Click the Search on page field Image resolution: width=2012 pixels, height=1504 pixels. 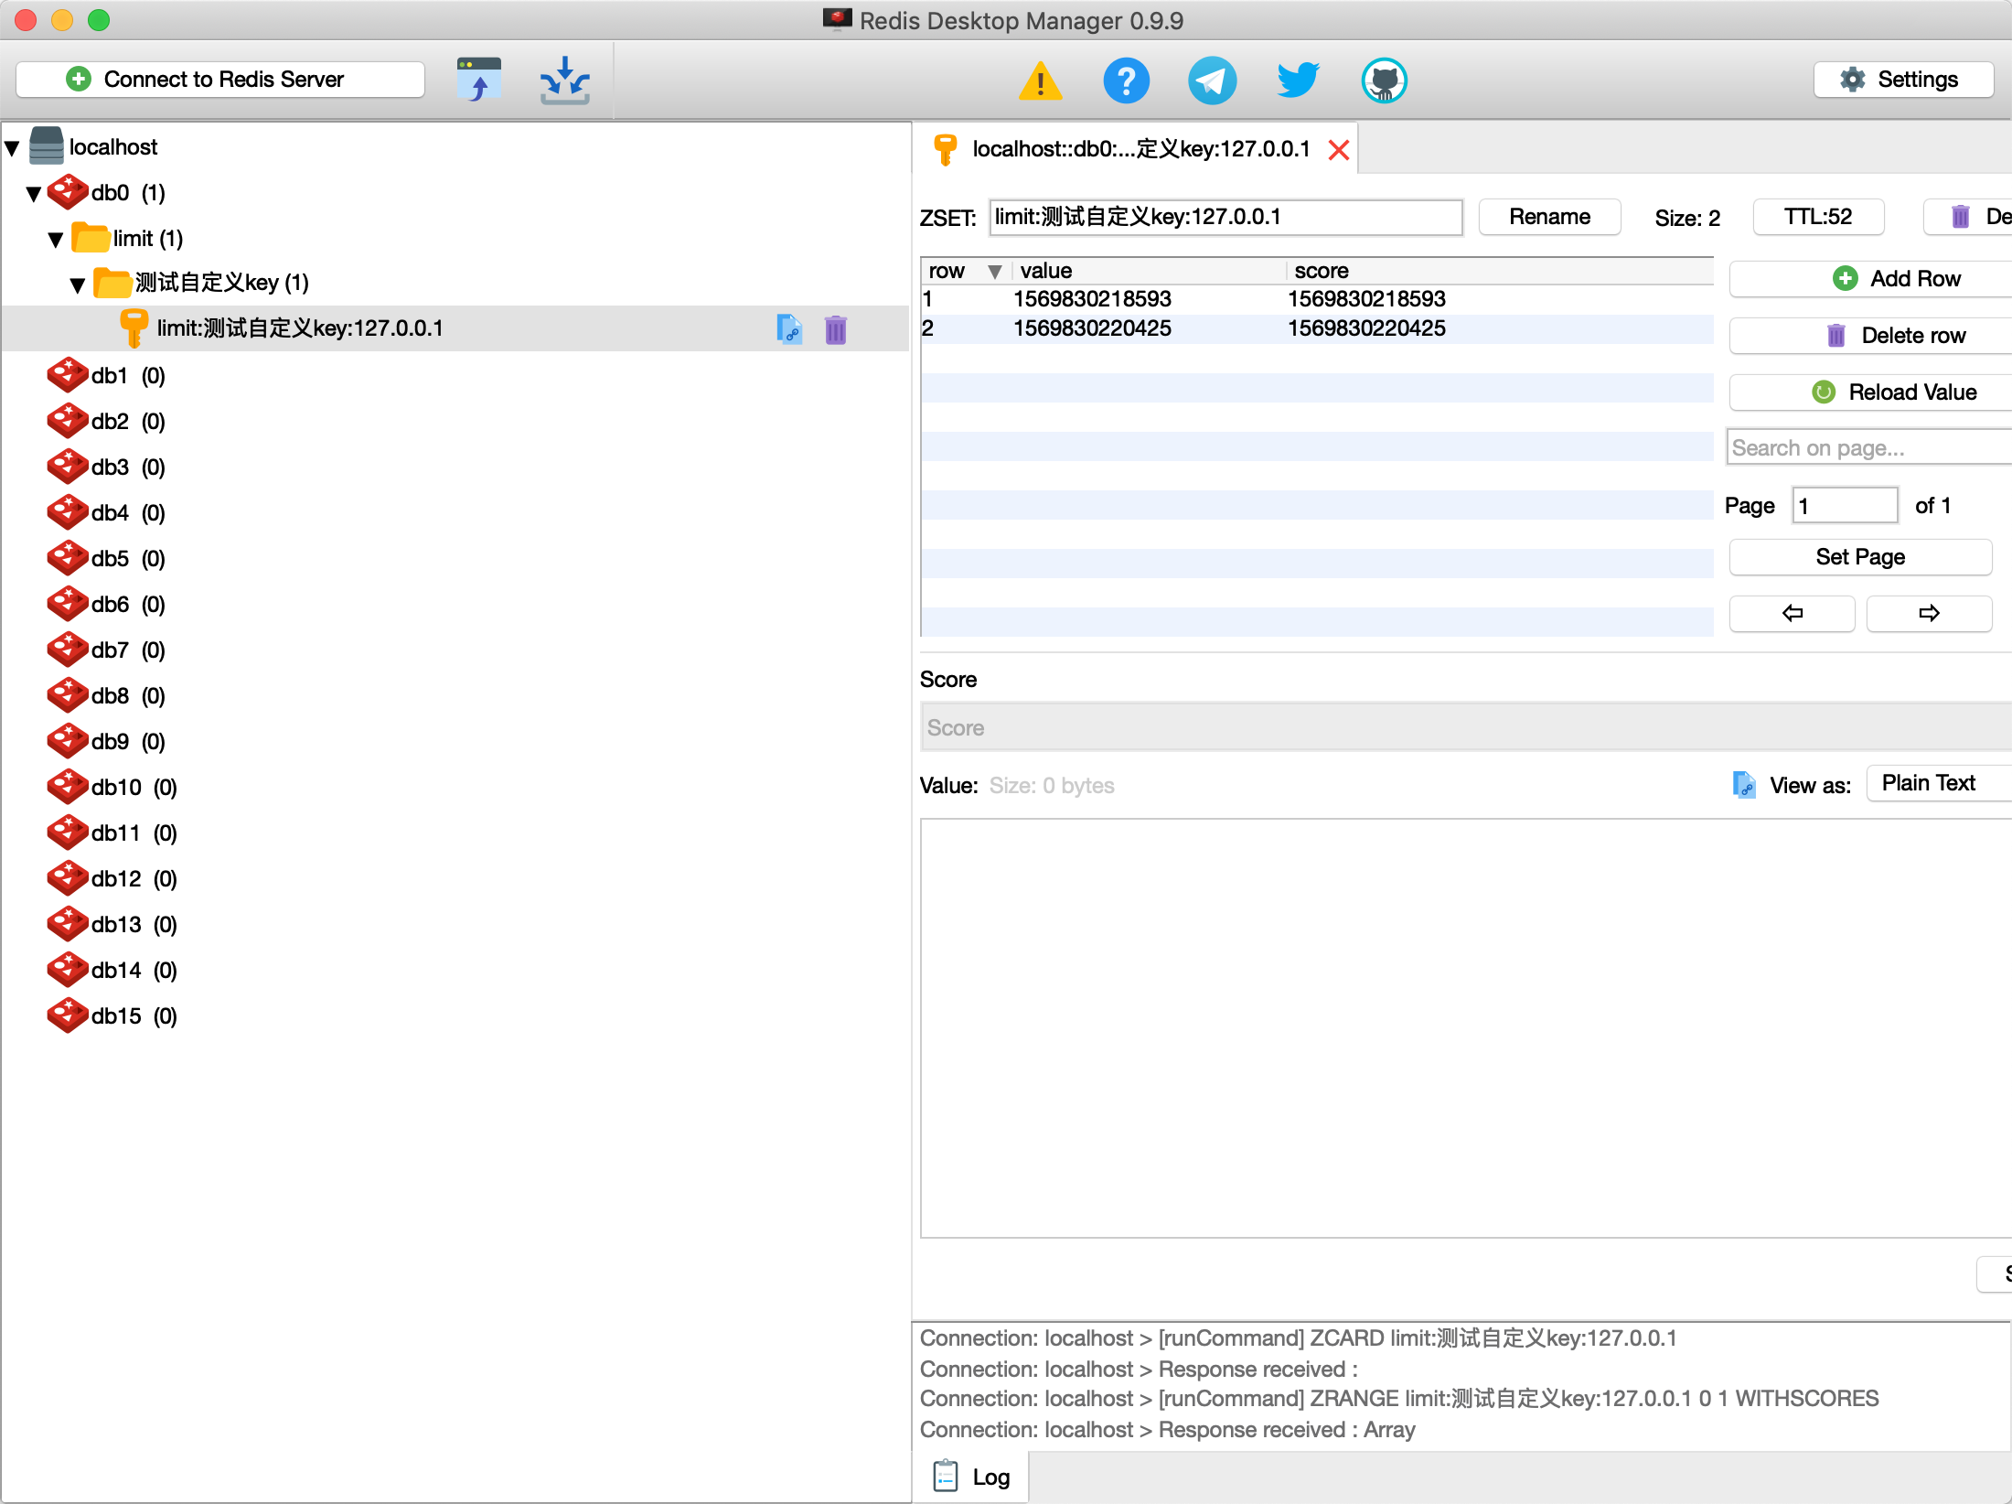pyautogui.click(x=1870, y=447)
